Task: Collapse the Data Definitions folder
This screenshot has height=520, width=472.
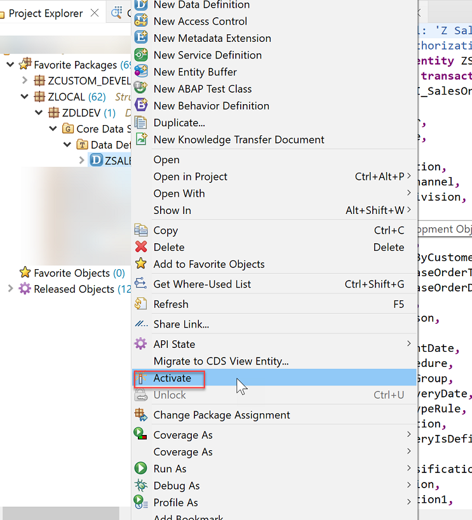Action: [67, 145]
